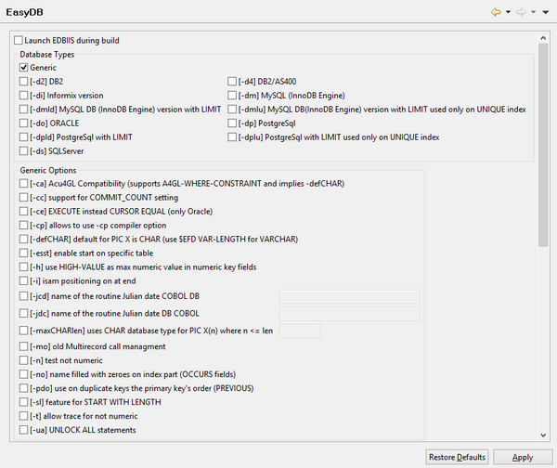Enable [-ca] Acu4GL Compatibility option
This screenshot has height=468, width=557.
click(x=24, y=184)
